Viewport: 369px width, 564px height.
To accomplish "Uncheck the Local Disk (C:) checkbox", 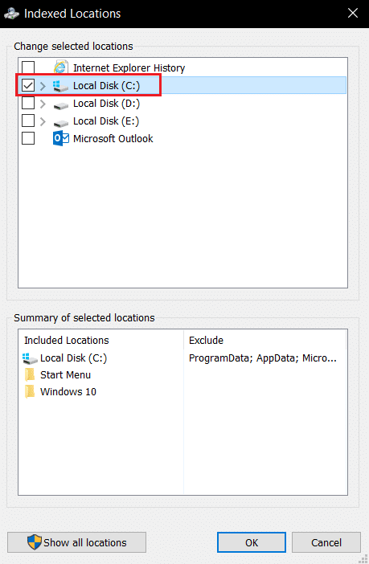I will point(28,86).
